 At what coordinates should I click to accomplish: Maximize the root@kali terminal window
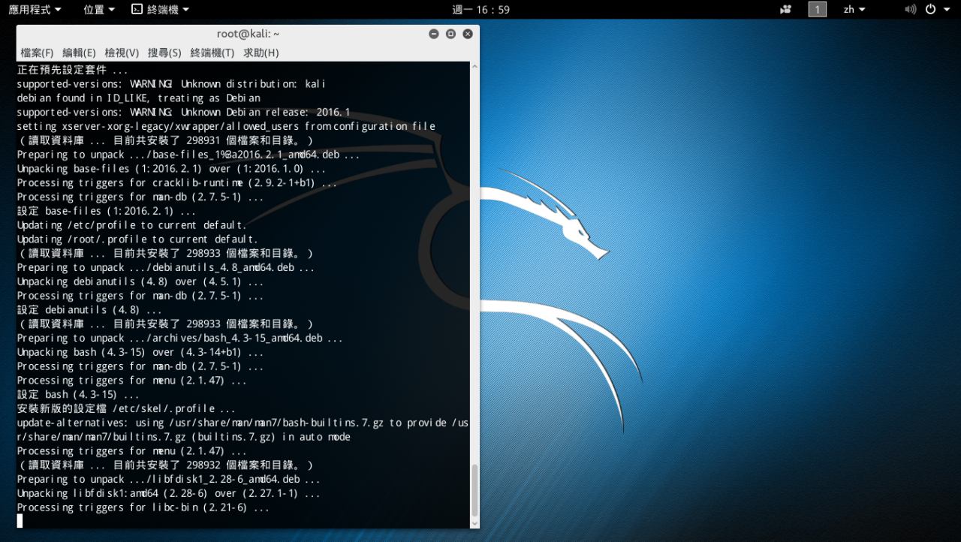pos(450,34)
